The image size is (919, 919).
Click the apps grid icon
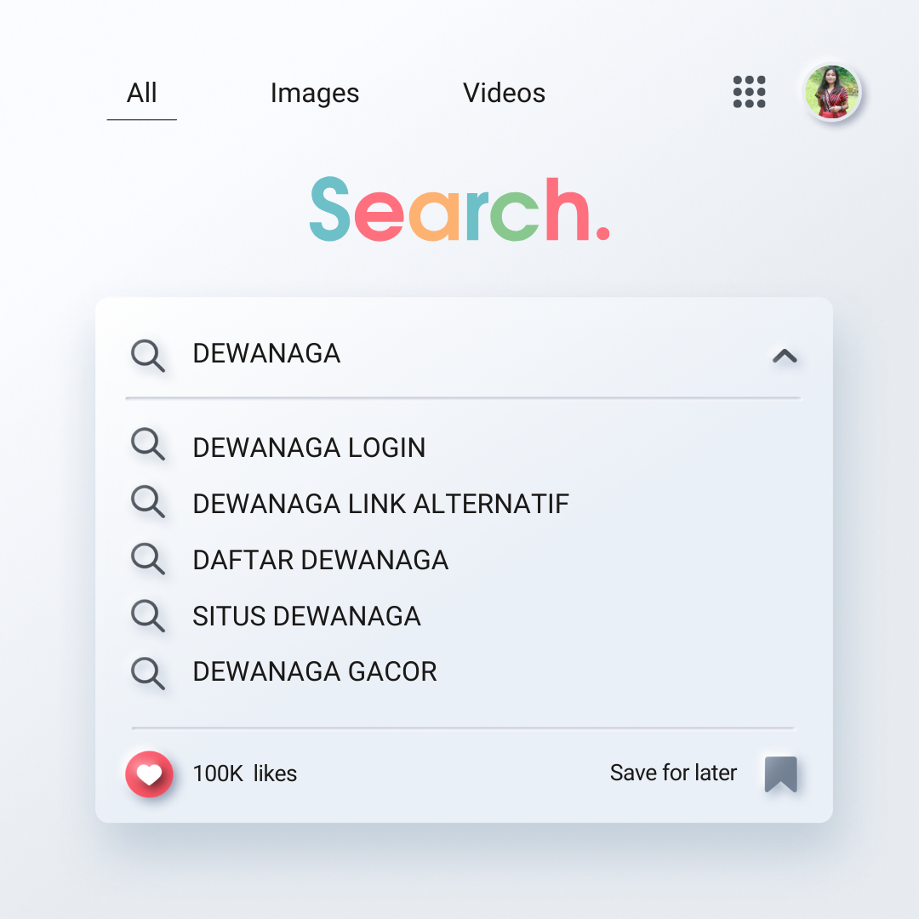coord(748,92)
